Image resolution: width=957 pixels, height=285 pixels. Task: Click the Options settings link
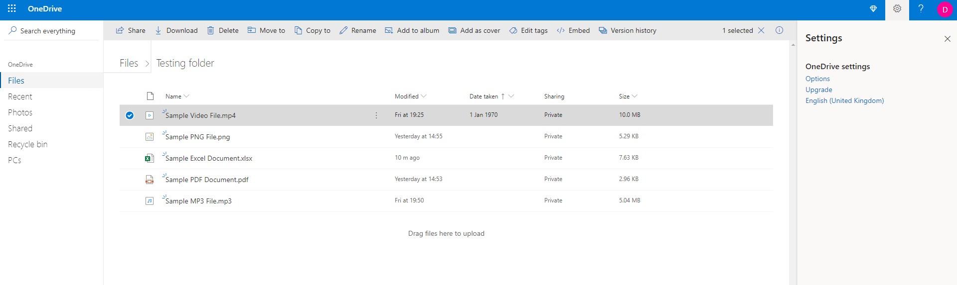(817, 79)
